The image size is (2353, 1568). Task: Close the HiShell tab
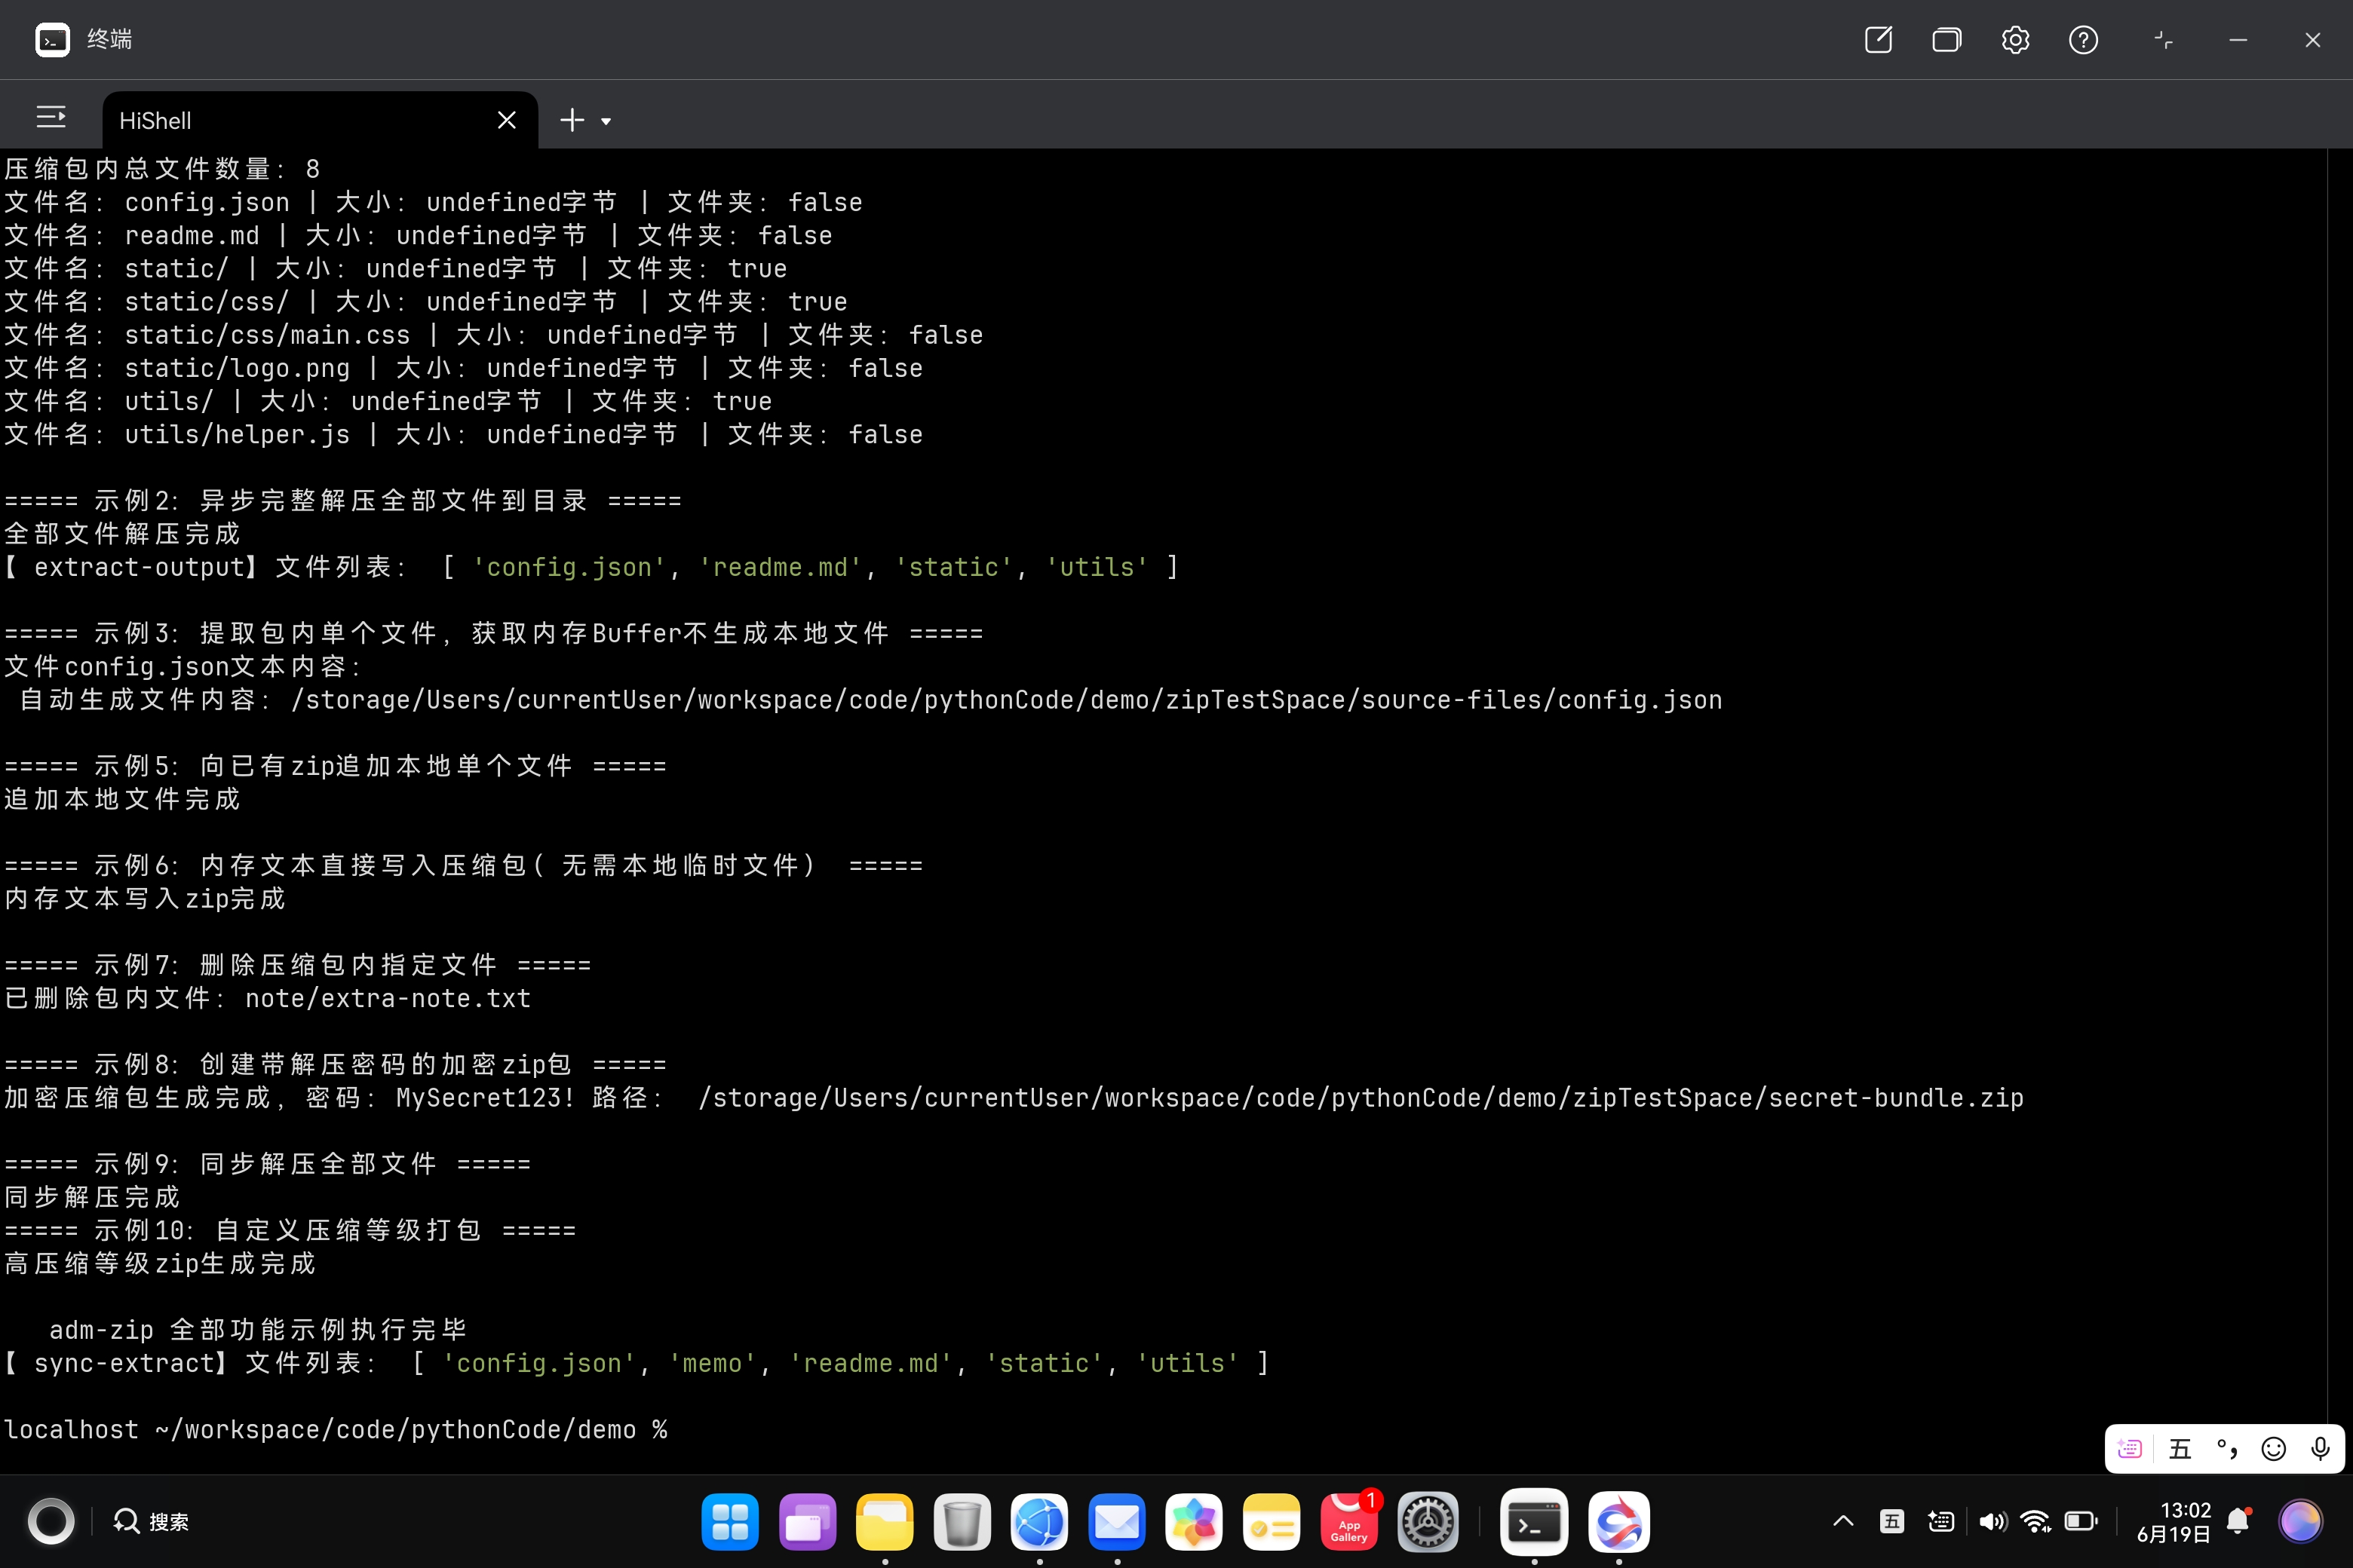[506, 120]
